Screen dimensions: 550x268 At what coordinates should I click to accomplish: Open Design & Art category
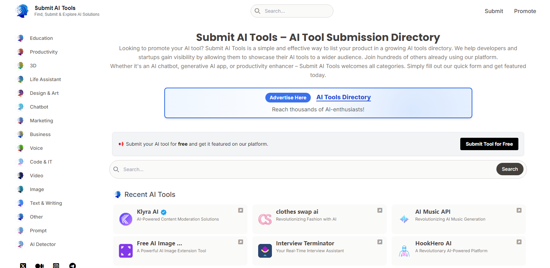(44, 93)
